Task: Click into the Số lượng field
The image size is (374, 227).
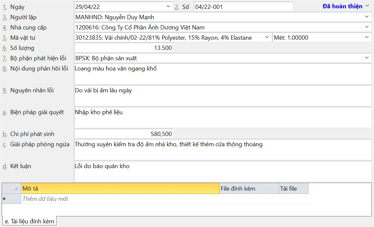Action: (123, 48)
